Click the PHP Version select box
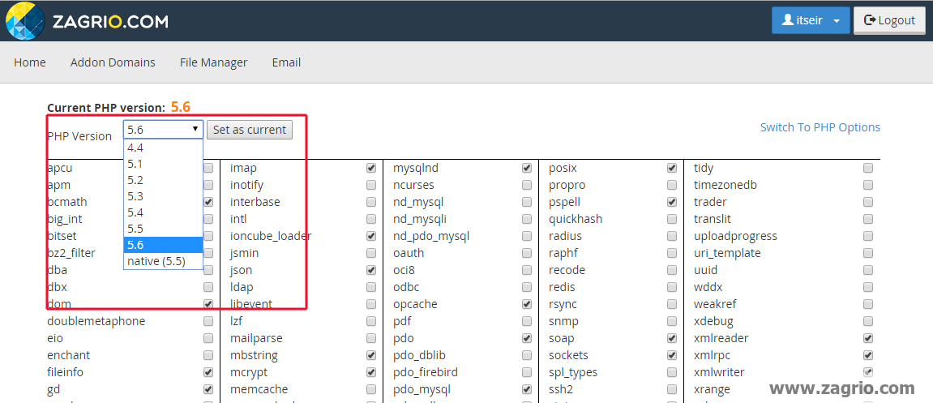The width and height of the screenshot is (933, 403). click(x=163, y=129)
